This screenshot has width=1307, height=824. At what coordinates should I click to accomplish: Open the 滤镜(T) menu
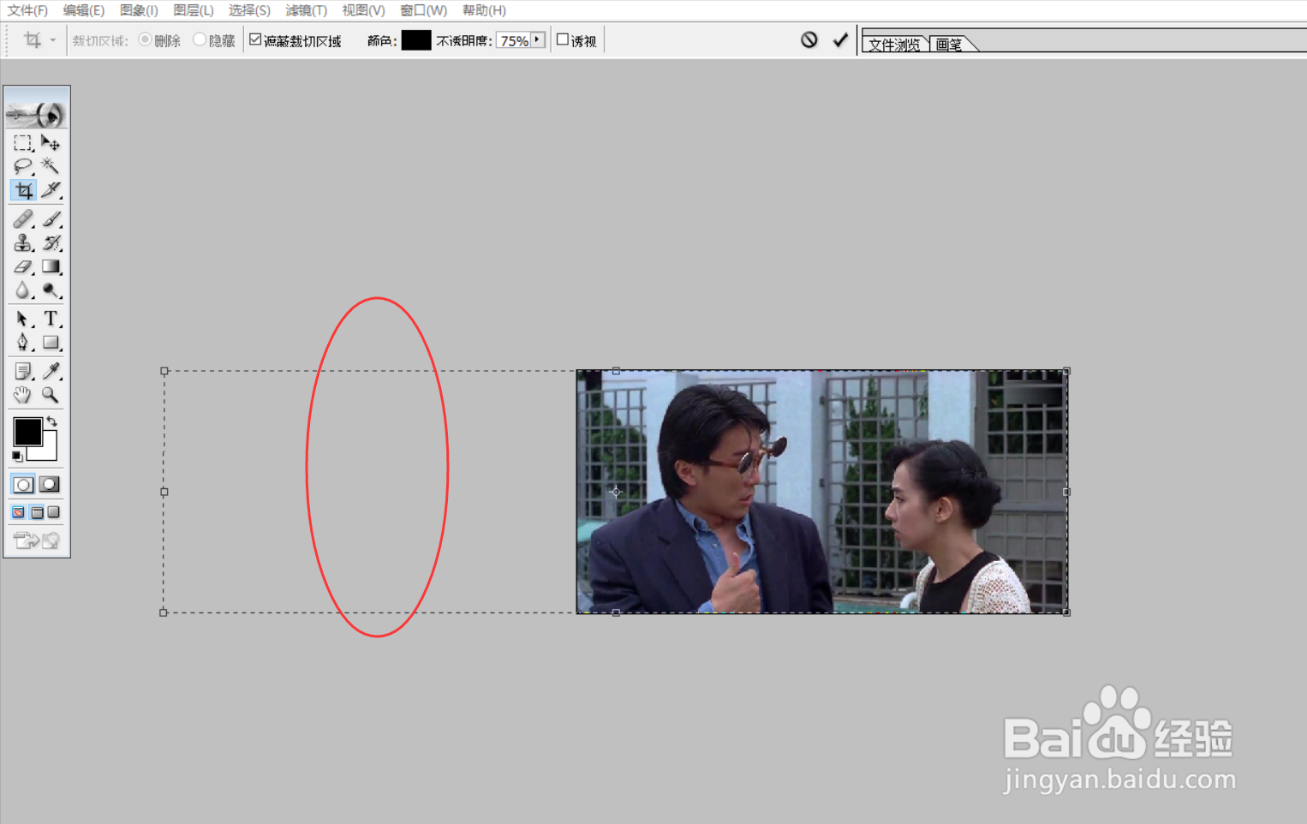[306, 10]
